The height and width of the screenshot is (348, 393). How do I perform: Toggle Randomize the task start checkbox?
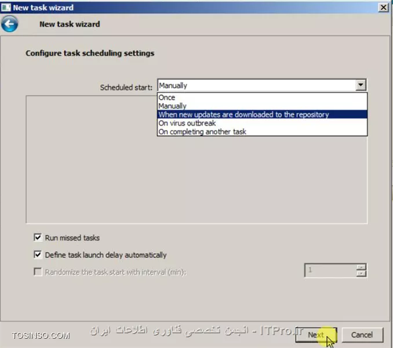point(38,272)
